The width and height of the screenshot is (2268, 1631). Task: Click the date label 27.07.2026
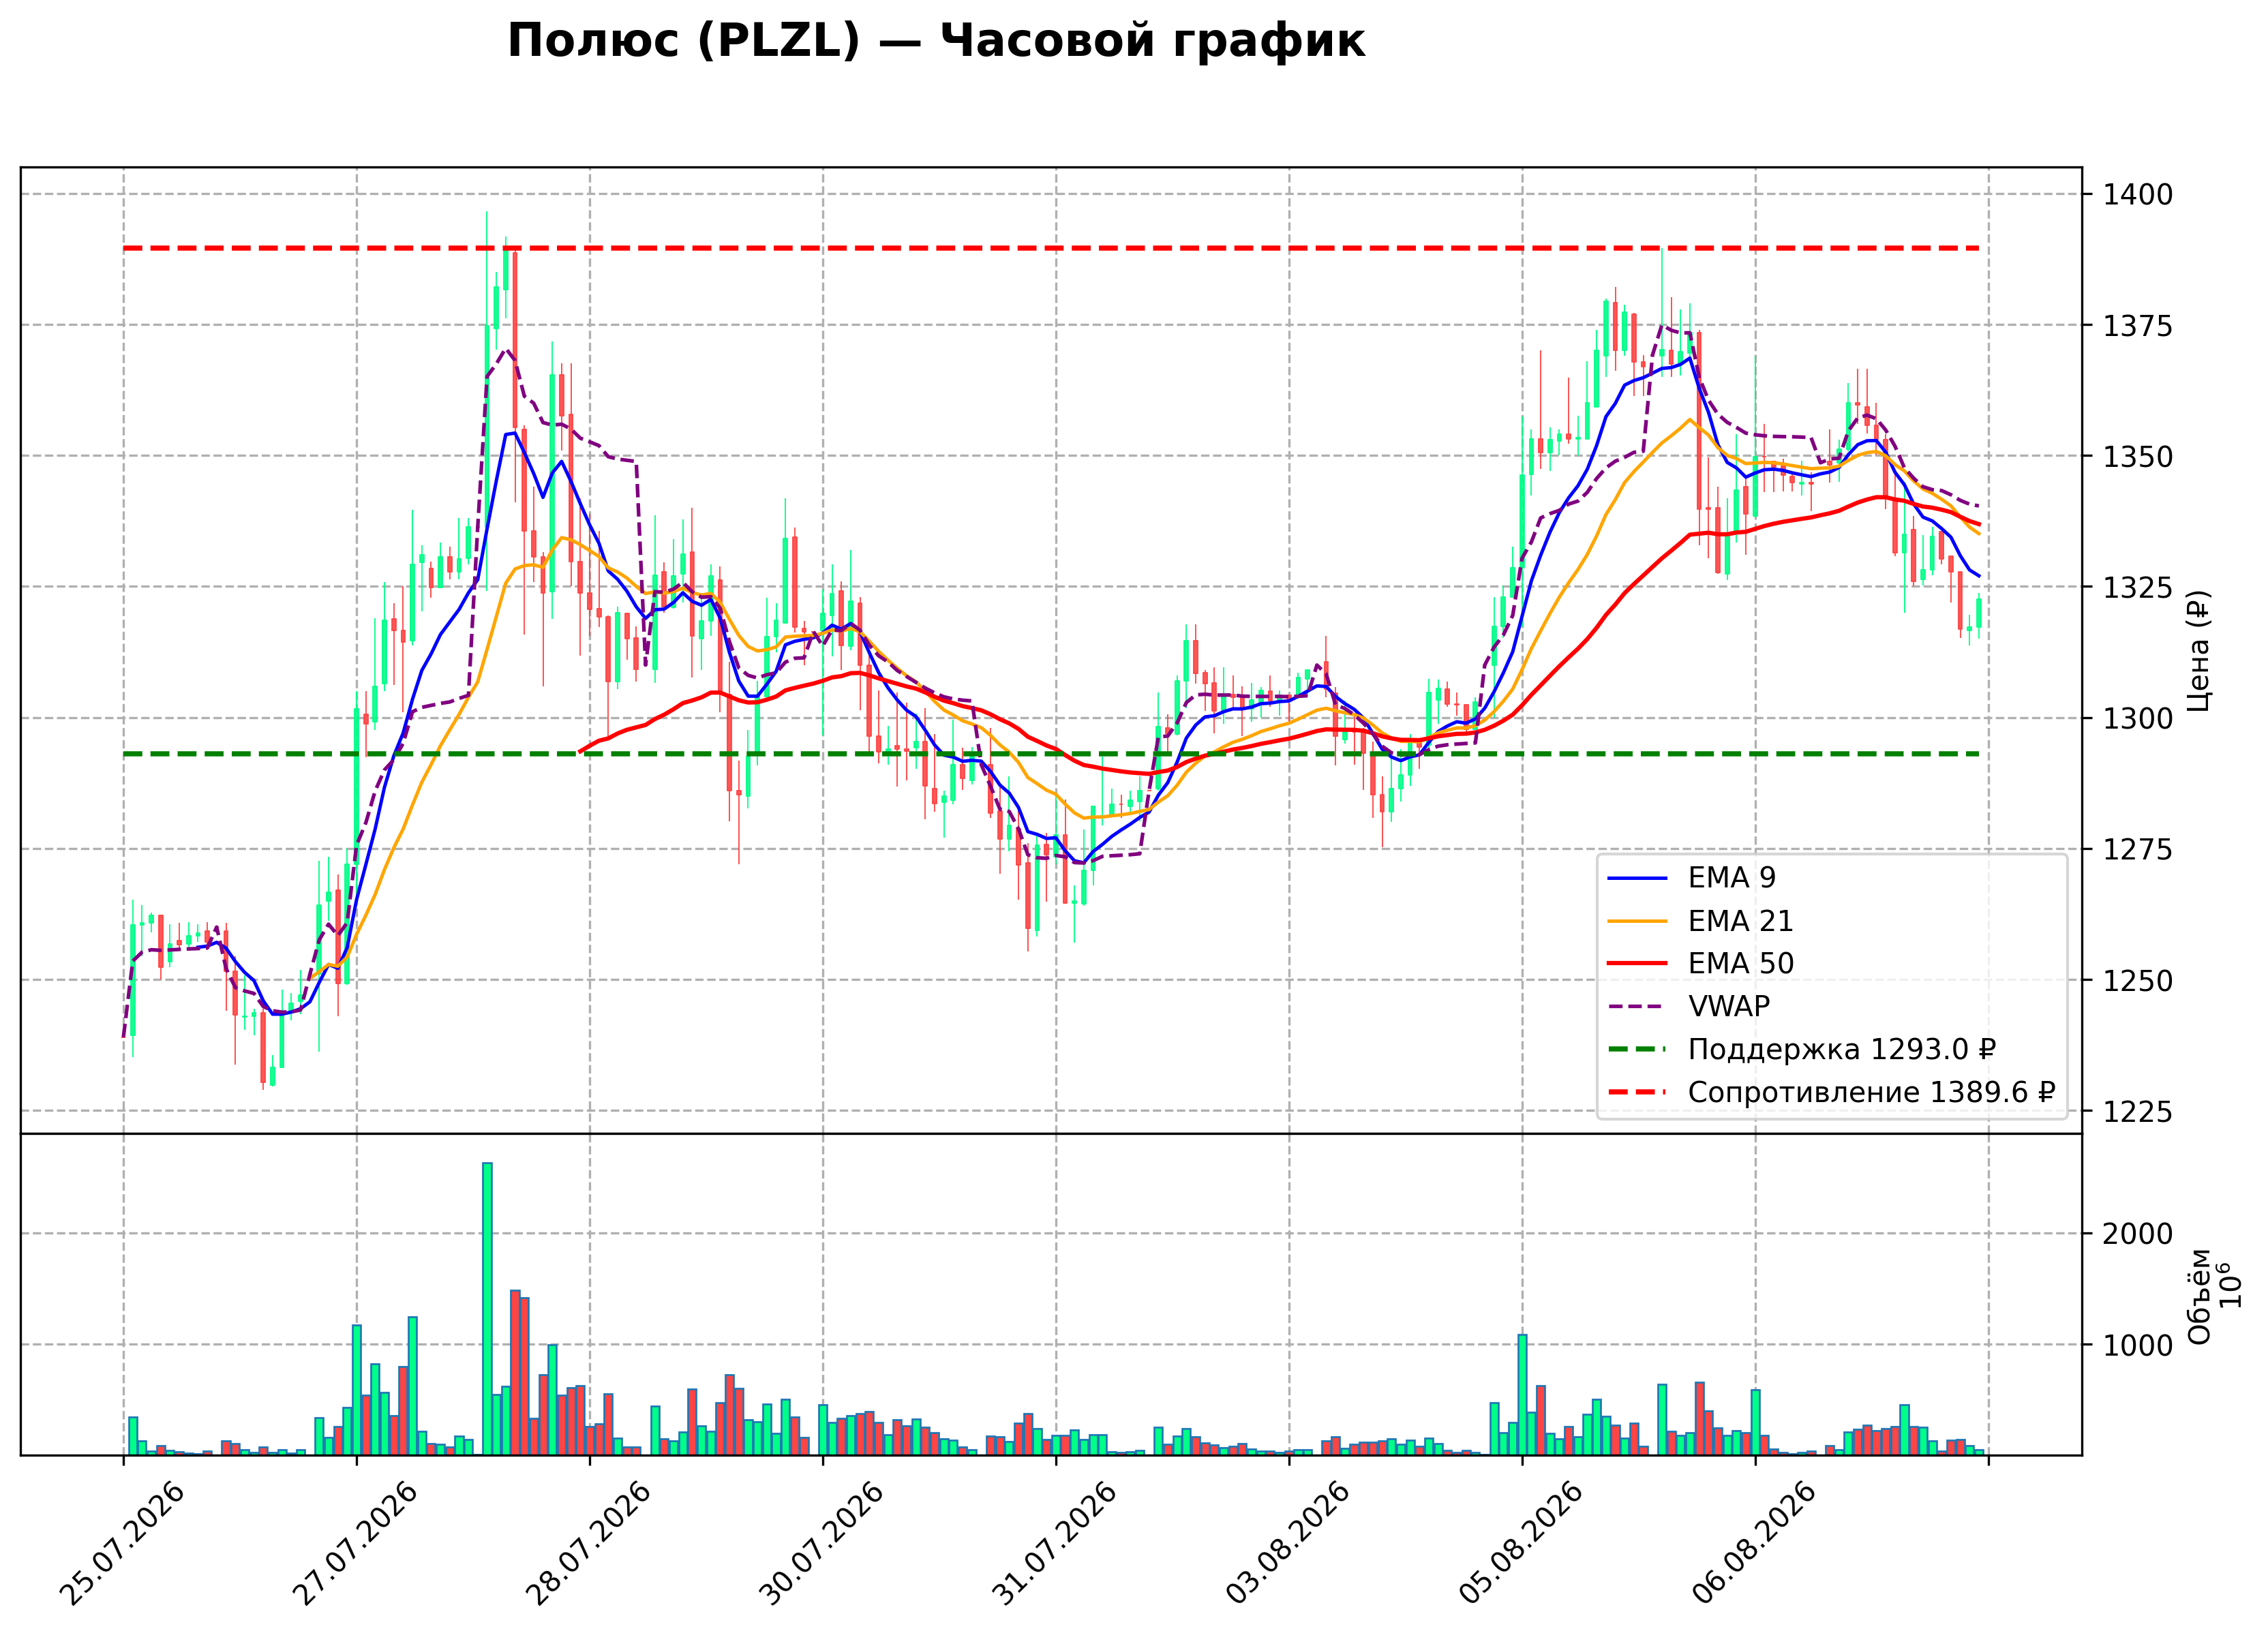click(x=356, y=1543)
